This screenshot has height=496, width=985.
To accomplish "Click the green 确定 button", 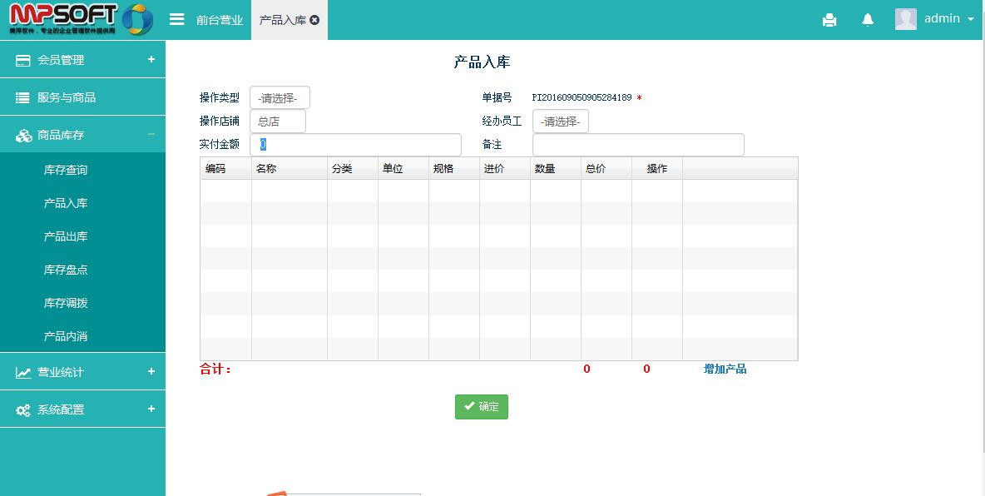I will coord(481,407).
